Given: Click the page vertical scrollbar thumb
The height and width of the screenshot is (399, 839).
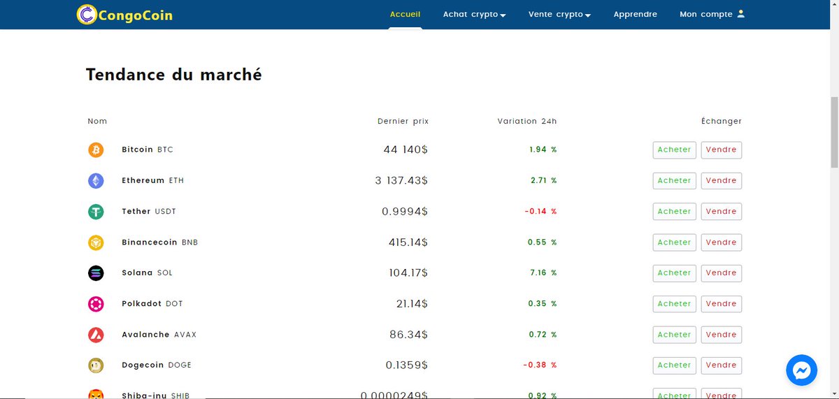Looking at the screenshot, I should [x=833, y=133].
